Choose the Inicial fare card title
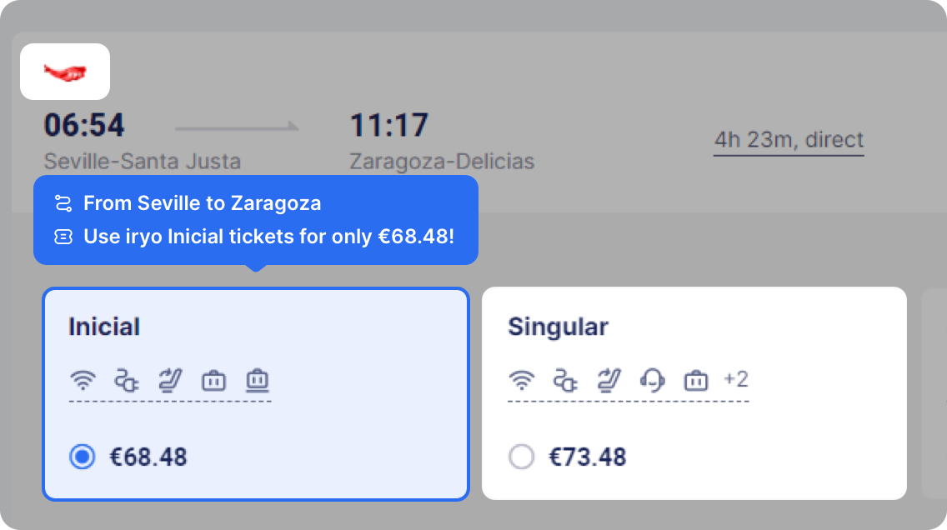The image size is (947, 530). (x=104, y=327)
